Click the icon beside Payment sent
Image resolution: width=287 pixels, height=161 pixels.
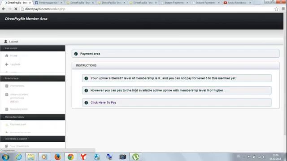point(7,124)
